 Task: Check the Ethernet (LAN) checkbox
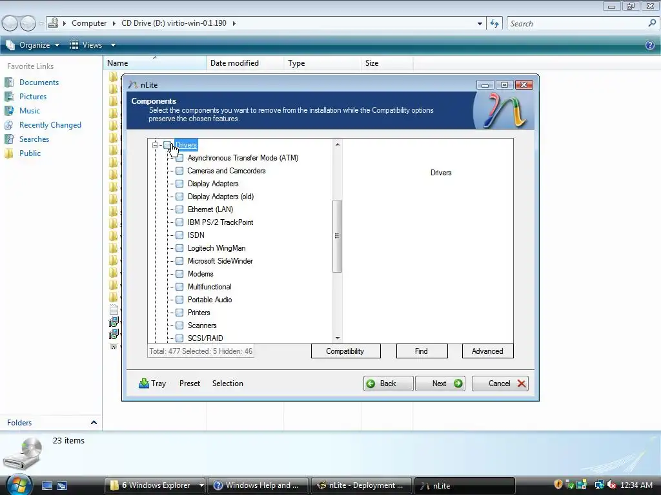[179, 209]
